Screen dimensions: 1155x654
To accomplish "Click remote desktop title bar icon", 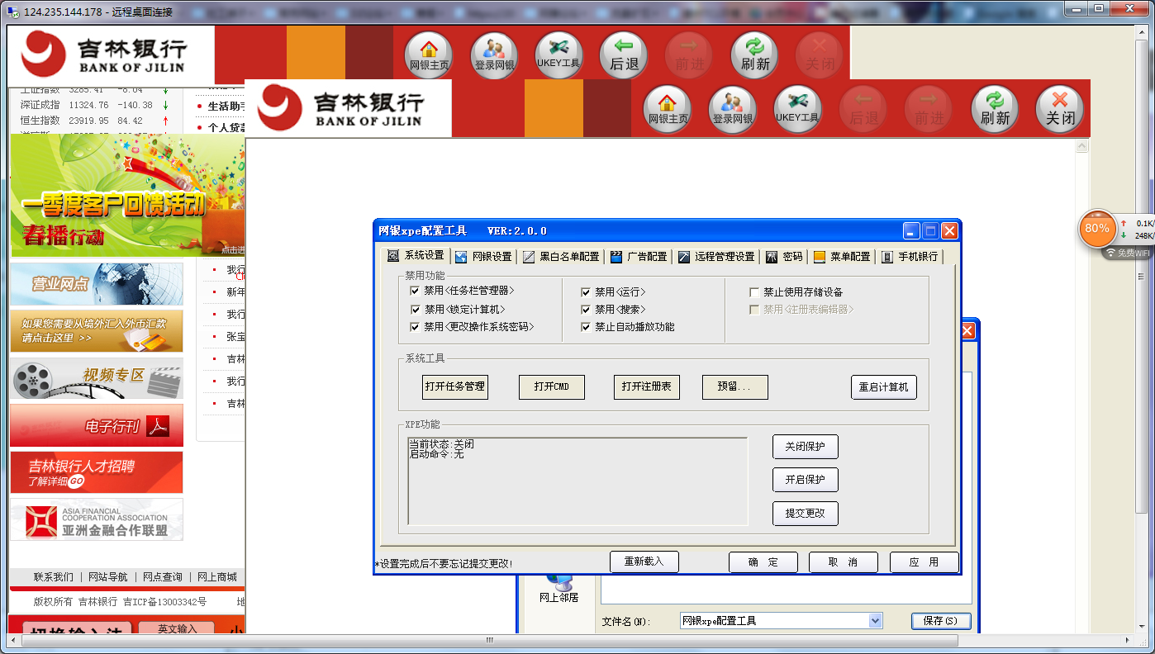I will click(x=14, y=12).
